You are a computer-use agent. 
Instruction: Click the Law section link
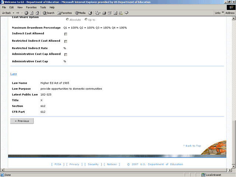click(x=14, y=74)
